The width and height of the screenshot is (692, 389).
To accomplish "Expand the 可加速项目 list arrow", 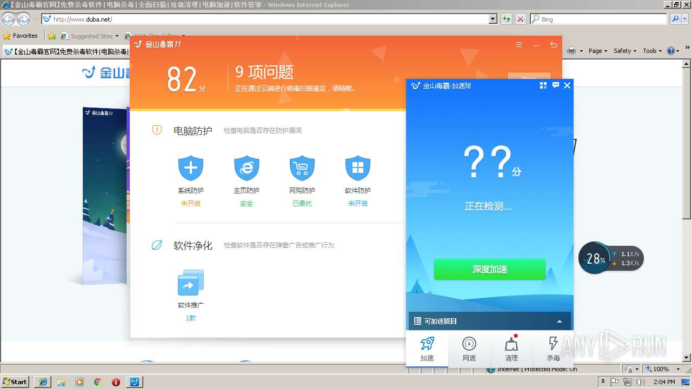I will click(x=560, y=321).
